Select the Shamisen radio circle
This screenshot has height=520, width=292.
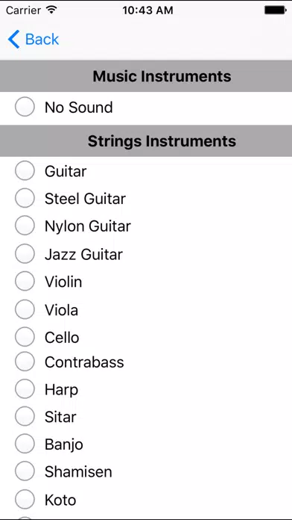point(25,471)
